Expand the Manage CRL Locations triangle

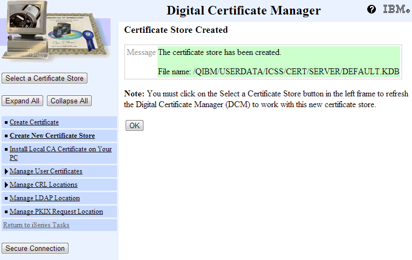(6, 185)
